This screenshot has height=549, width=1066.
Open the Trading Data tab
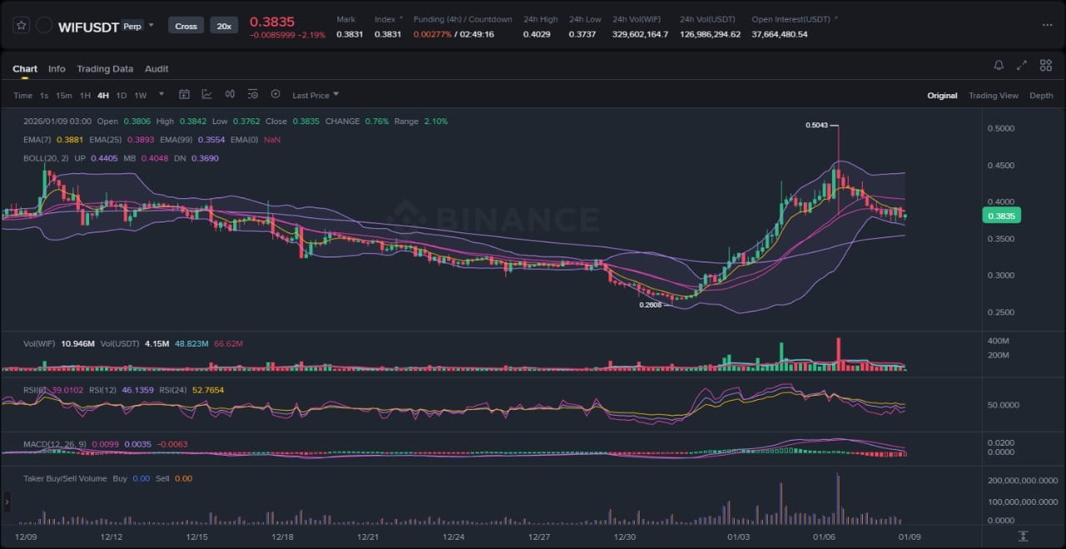coord(105,69)
